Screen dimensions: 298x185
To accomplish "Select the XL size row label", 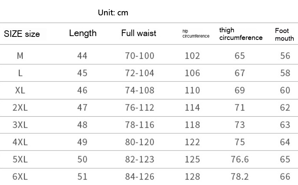I will coord(20,90).
